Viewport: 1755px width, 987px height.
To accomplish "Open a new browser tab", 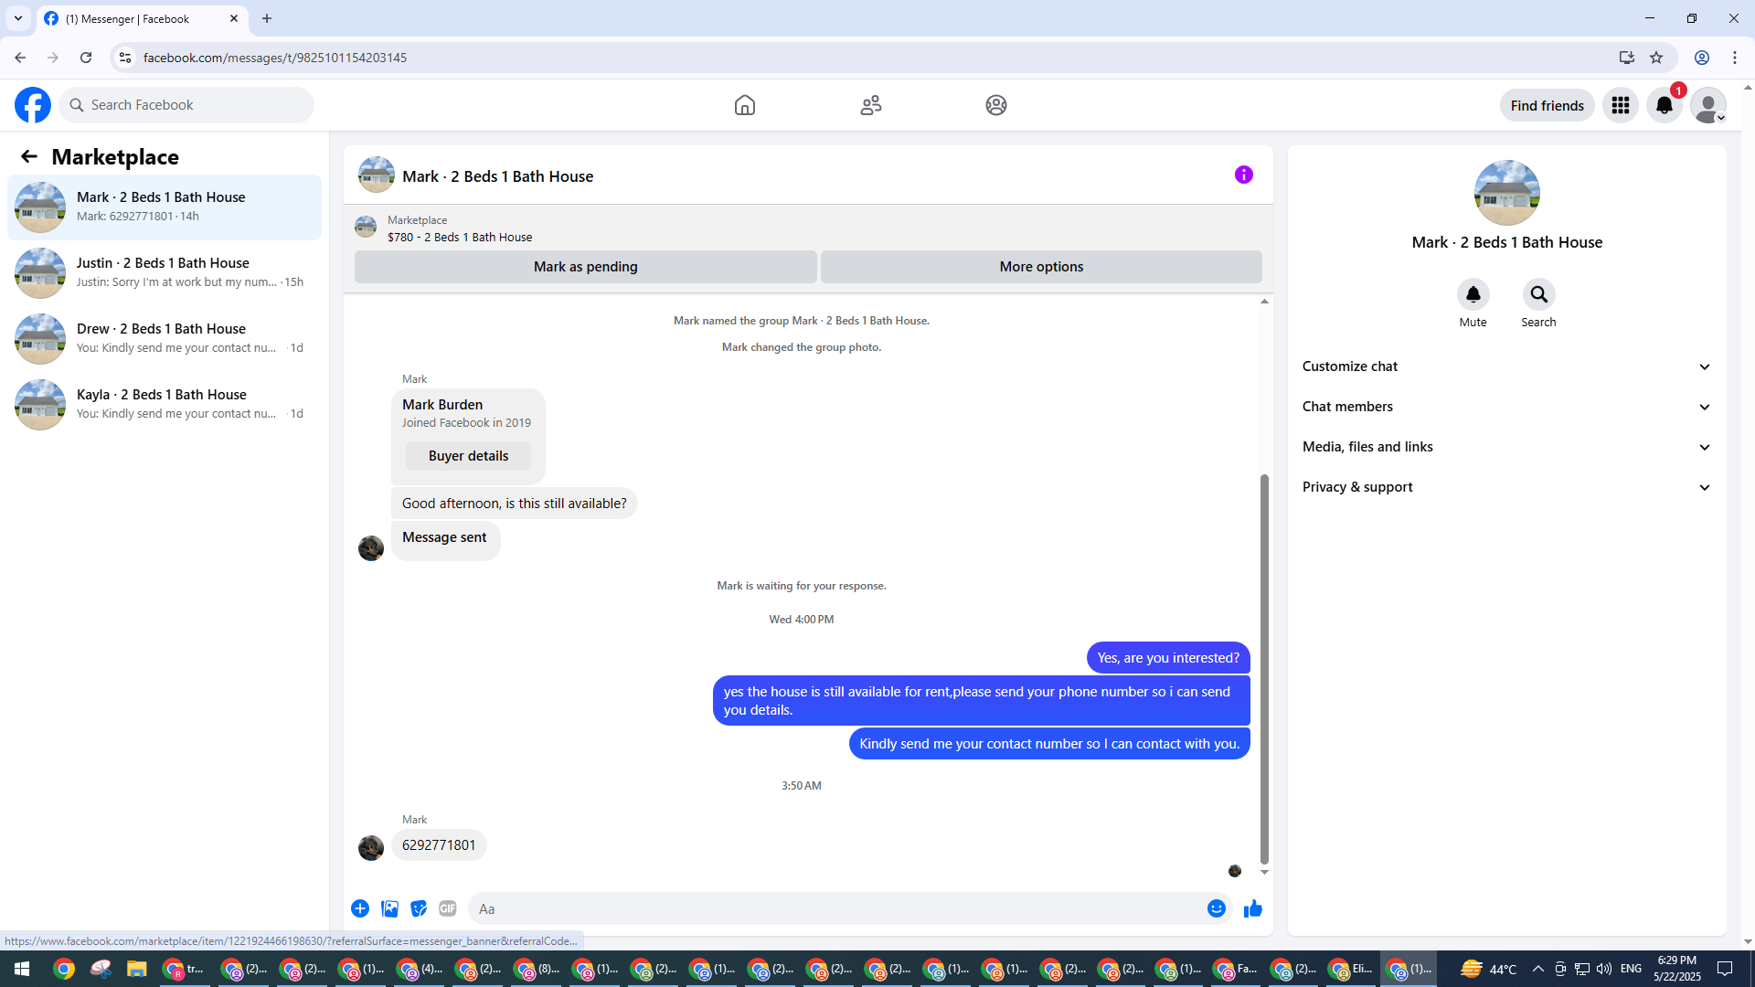I will (x=267, y=18).
